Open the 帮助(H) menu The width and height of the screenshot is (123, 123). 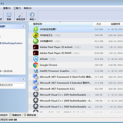coord(28,8)
